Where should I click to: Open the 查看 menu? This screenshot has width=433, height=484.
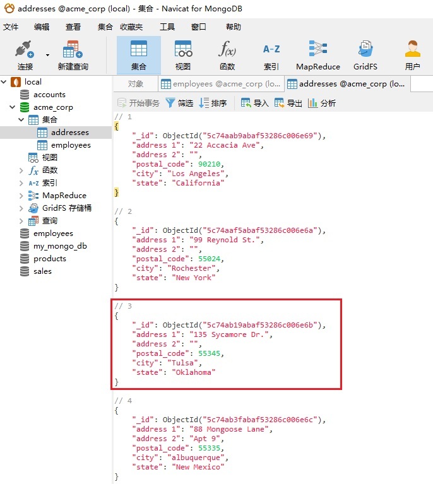(x=73, y=27)
